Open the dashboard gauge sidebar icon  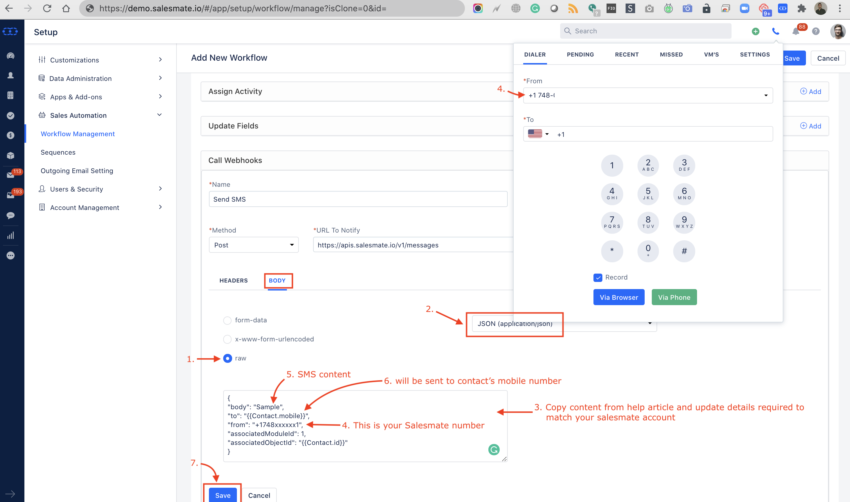click(10, 56)
